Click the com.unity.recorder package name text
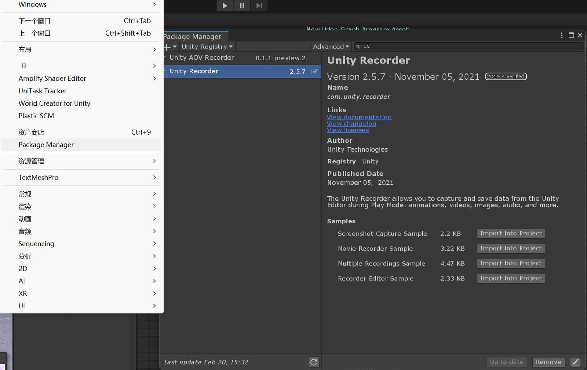The image size is (587, 370). (359, 97)
